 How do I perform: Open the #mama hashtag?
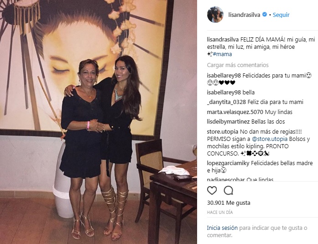tap(223, 54)
